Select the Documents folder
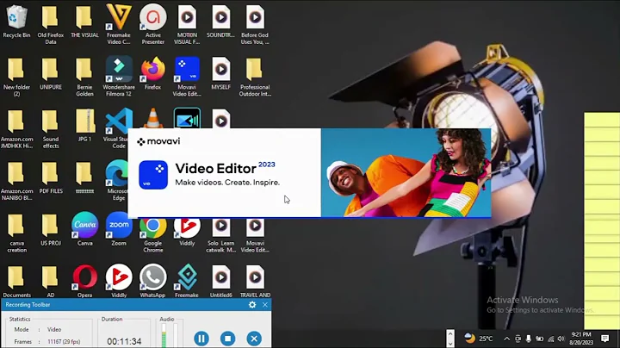Viewport: 620px width, 348px height. [16, 282]
